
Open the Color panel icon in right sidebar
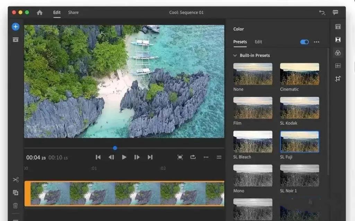(338, 53)
